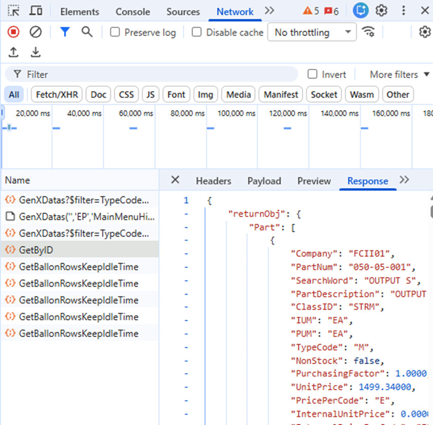Viewport: 433px width, 425px height.
Task: Stop recording network log
Action: (x=14, y=32)
